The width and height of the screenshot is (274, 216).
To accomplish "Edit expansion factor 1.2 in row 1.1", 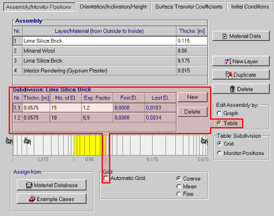I will (x=98, y=108).
